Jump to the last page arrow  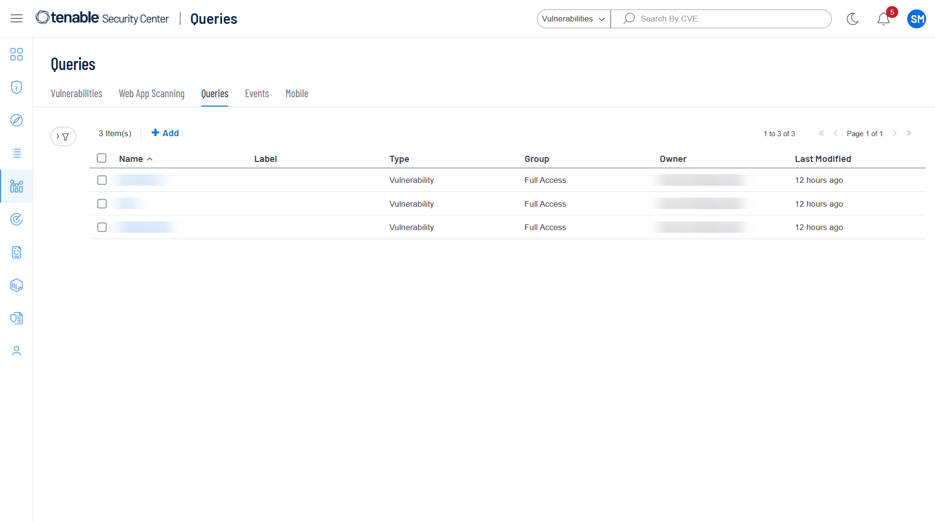click(909, 133)
